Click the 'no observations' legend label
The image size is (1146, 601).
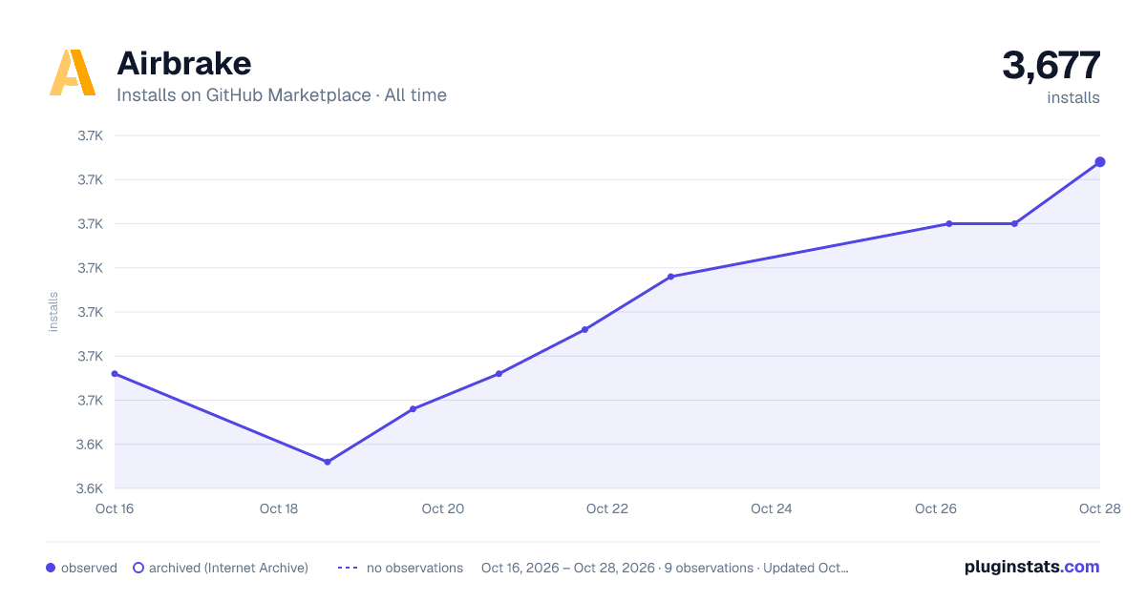pyautogui.click(x=414, y=568)
